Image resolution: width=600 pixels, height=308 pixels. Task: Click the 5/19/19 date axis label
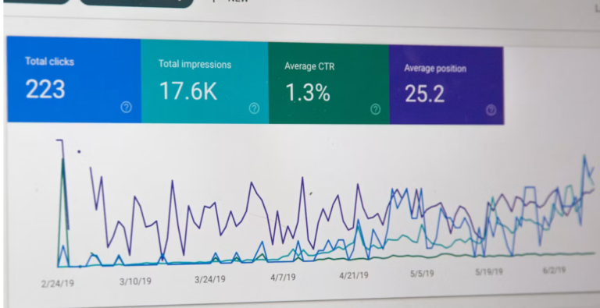click(x=489, y=272)
